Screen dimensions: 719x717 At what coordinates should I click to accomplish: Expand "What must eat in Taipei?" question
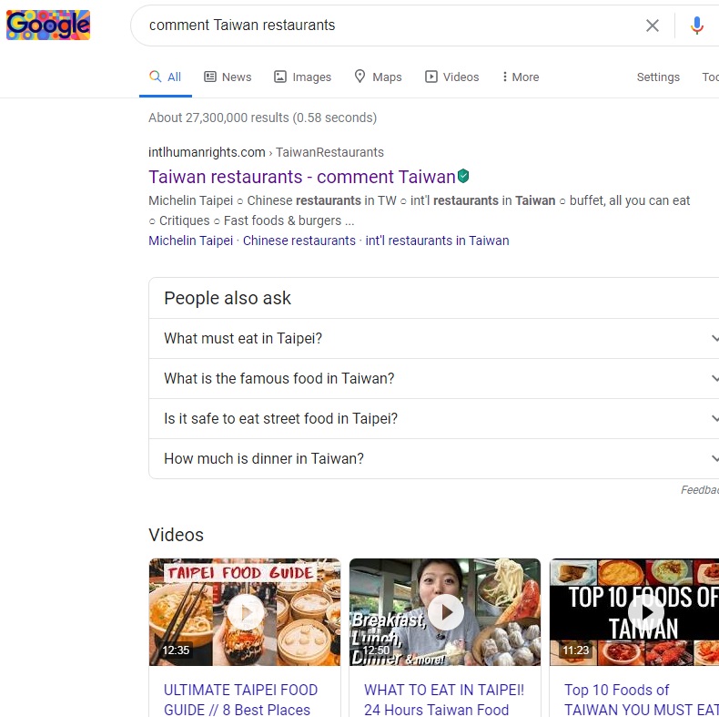click(433, 339)
